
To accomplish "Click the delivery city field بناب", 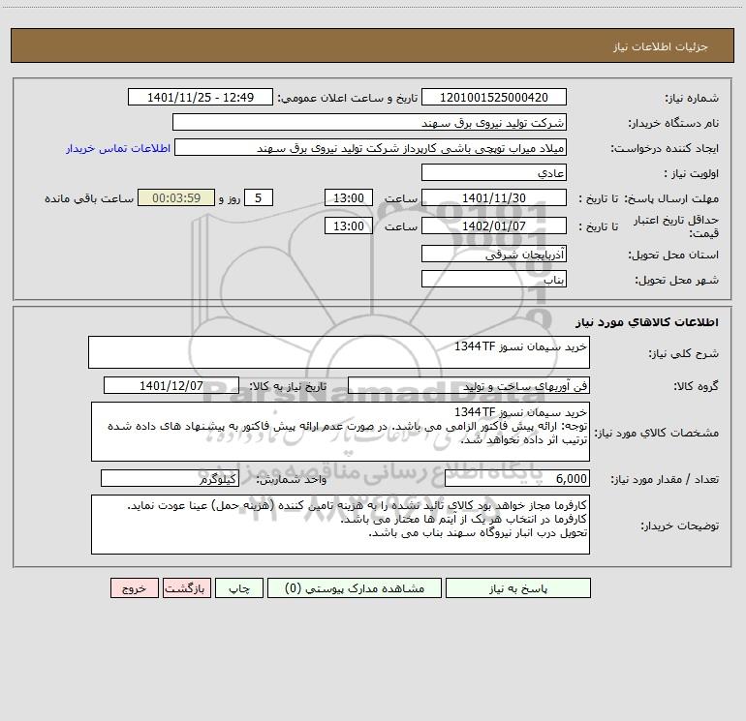I will [494, 279].
